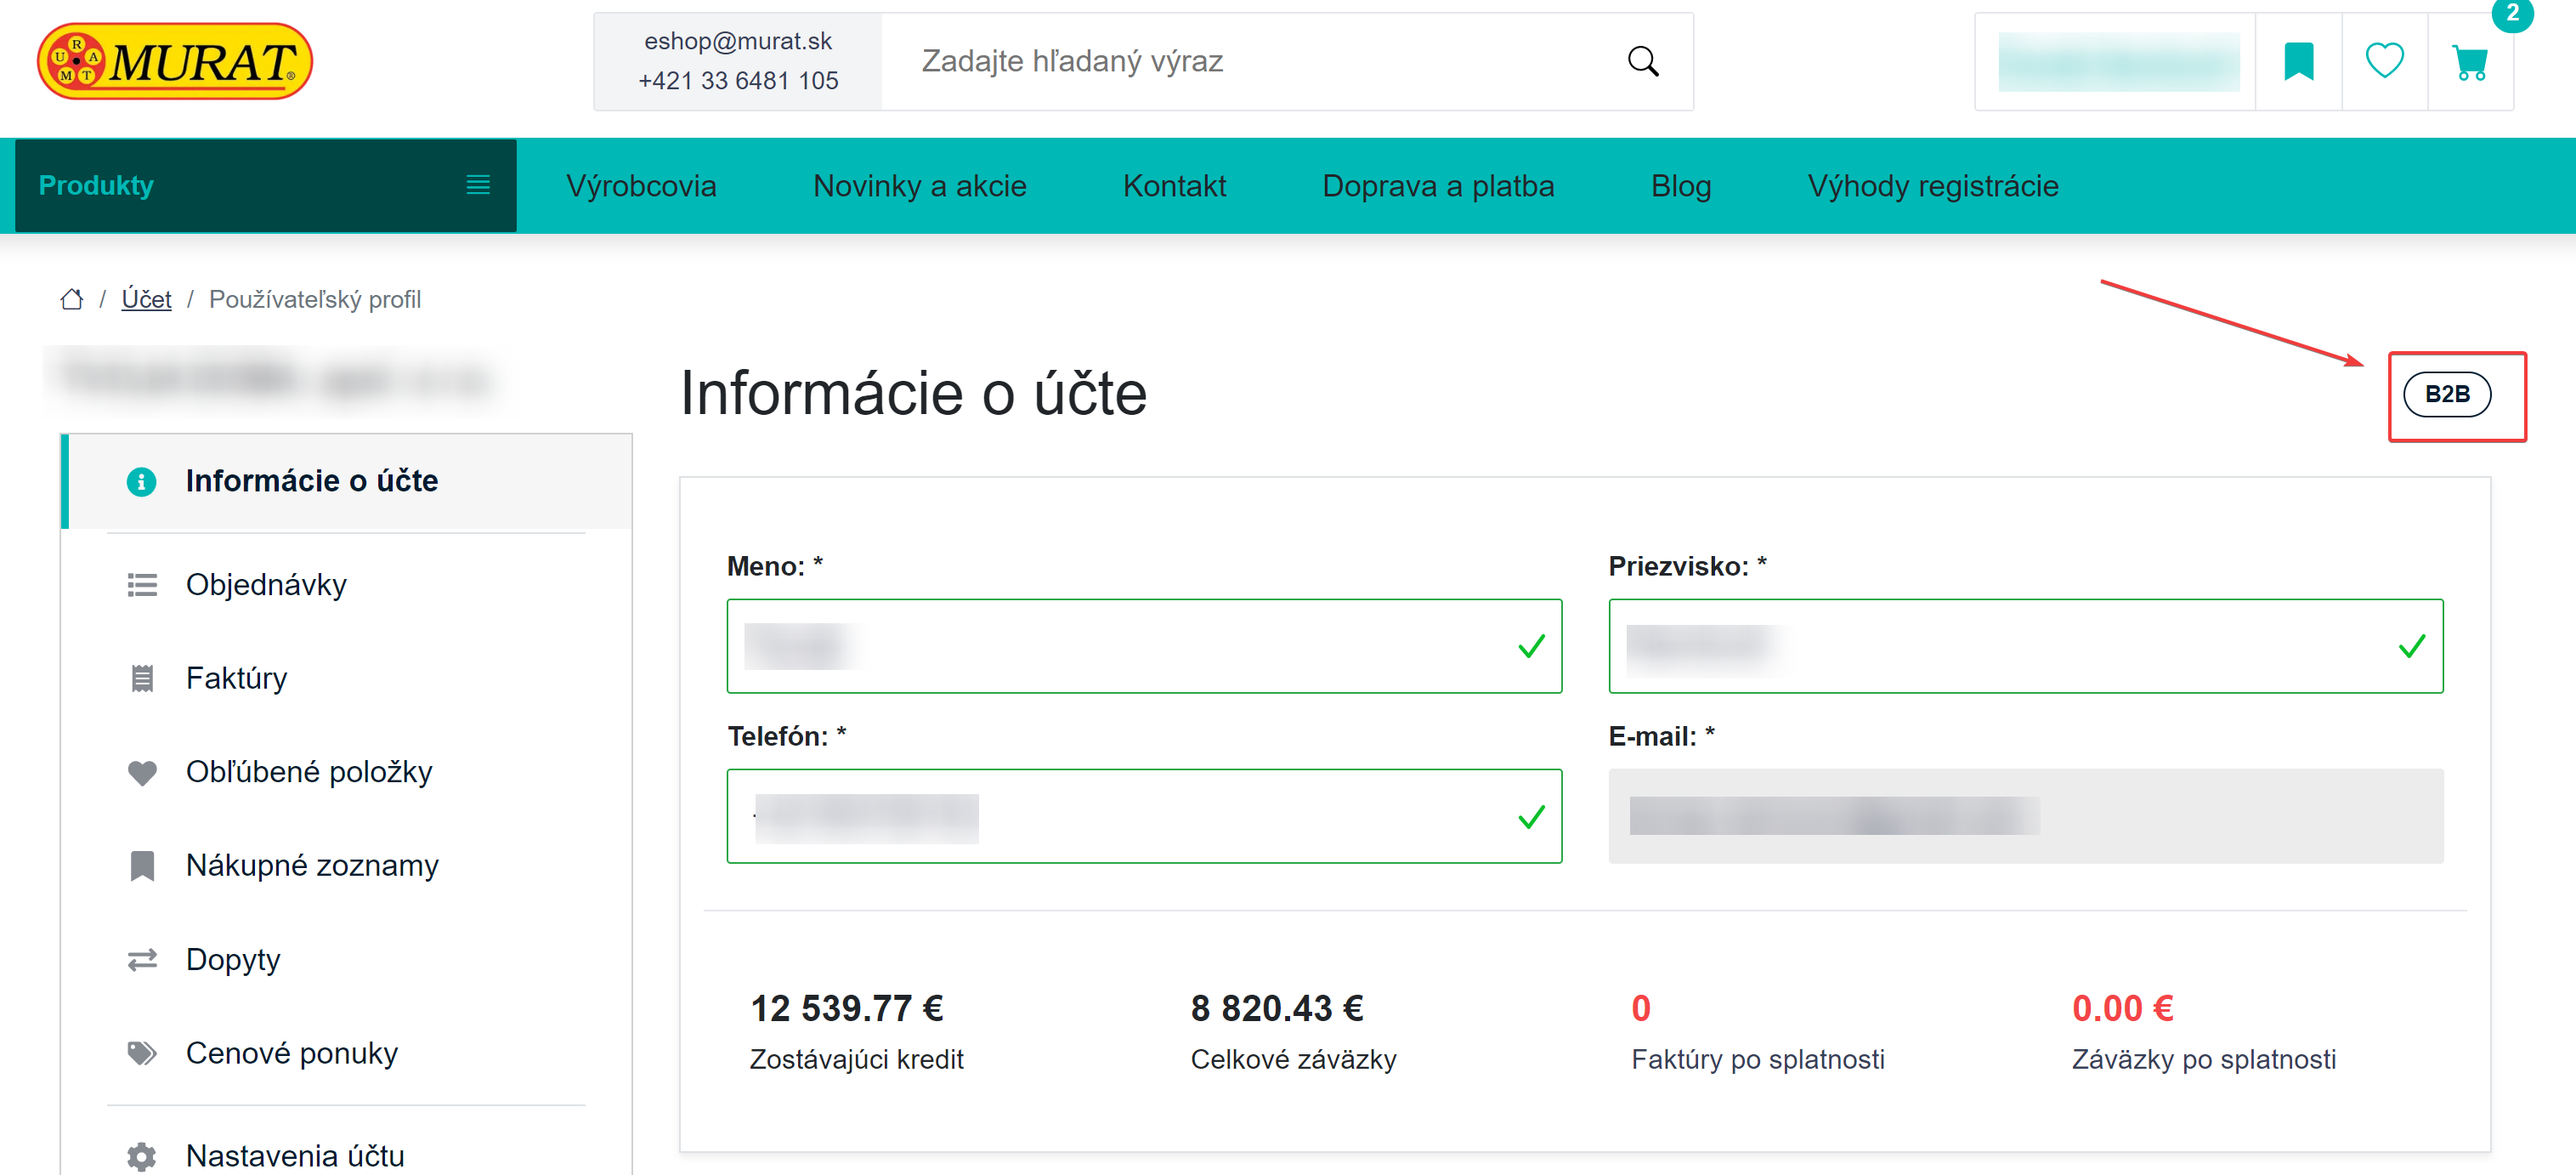Open Výrobcovia in the navigation bar
Screen dimensions: 2576x1175
tap(641, 186)
